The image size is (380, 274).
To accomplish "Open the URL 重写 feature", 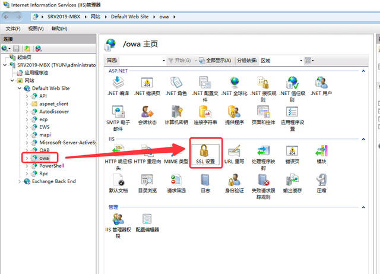I will click(x=235, y=155).
